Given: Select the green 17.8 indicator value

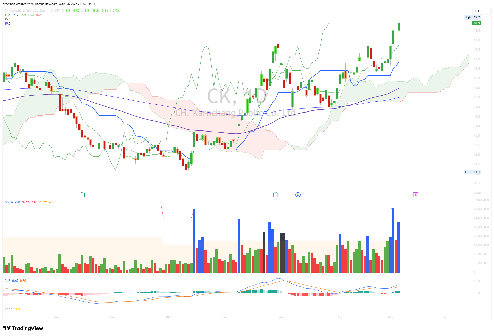Looking at the screenshot, I should point(8,15).
